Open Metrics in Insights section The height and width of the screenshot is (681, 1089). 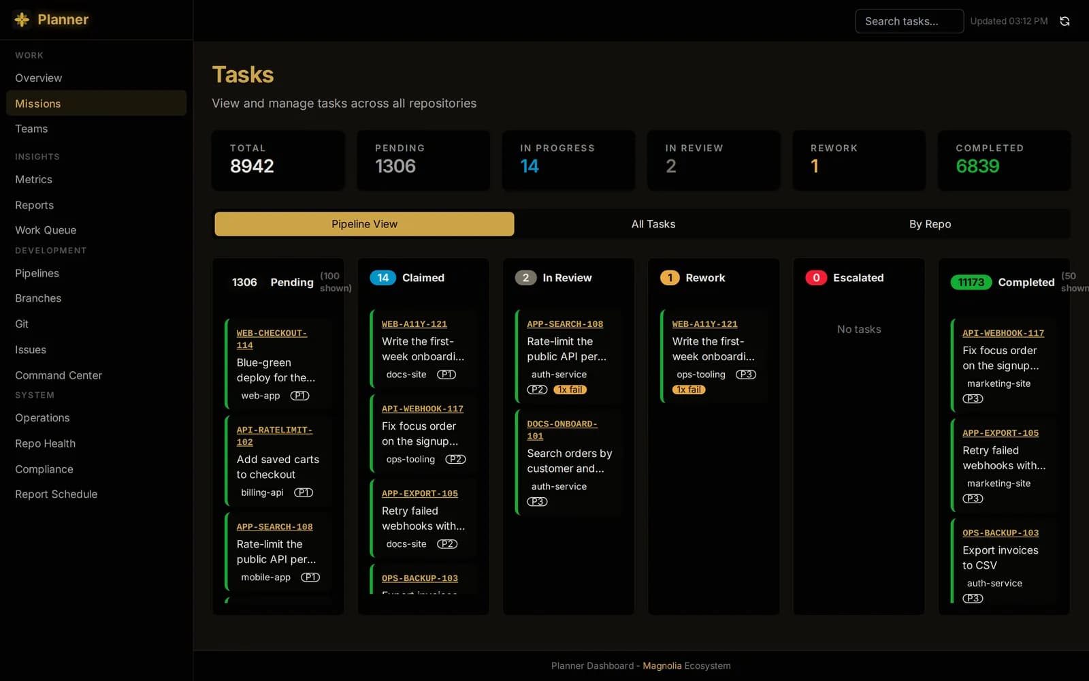96,180
